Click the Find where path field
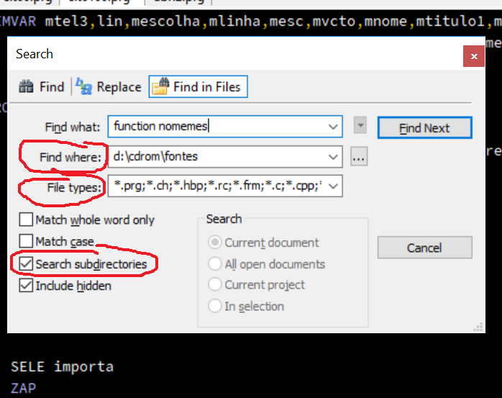 click(x=216, y=156)
